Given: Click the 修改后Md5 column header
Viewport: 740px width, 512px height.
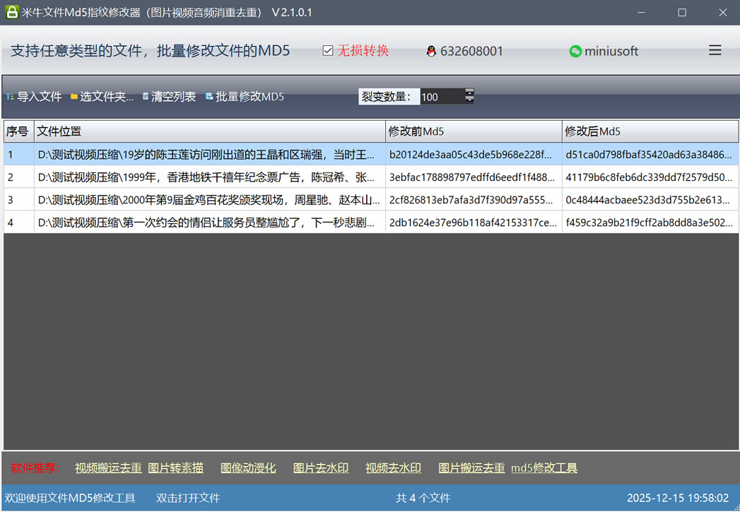Looking at the screenshot, I should tap(650, 131).
